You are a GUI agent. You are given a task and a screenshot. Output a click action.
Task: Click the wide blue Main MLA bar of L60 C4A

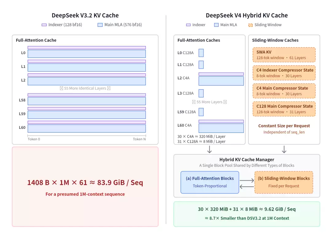[x=221, y=128]
